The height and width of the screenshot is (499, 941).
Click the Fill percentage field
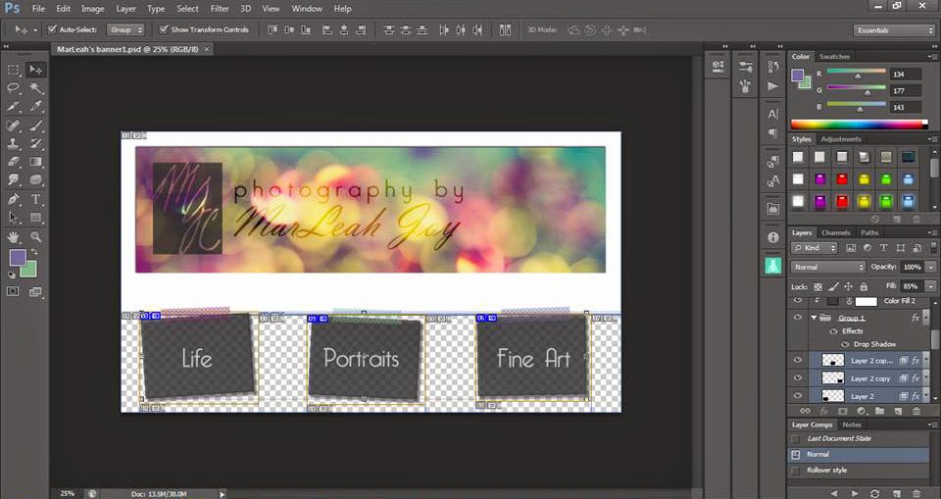click(x=912, y=286)
